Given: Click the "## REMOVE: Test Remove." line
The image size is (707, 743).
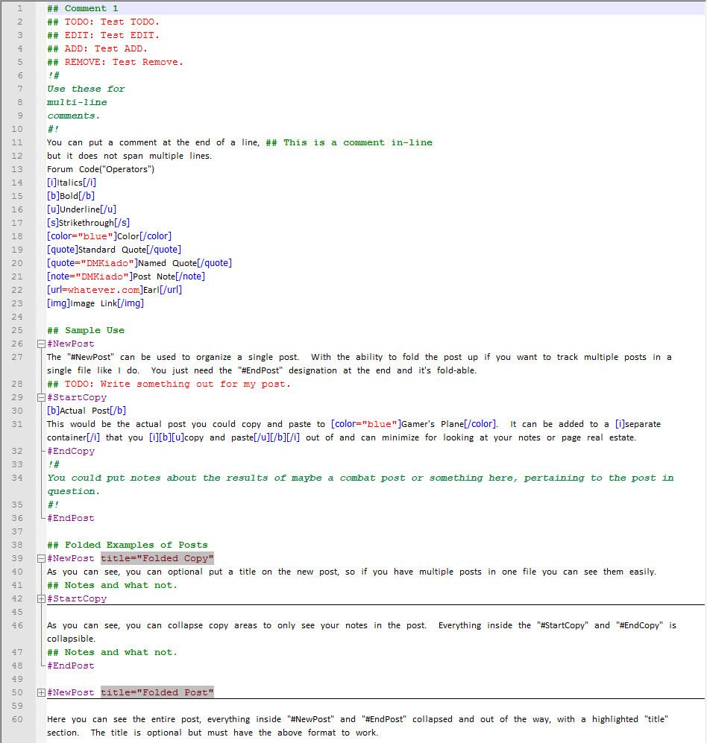Looking at the screenshot, I should point(115,62).
